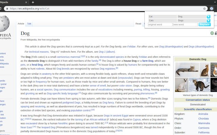Open the Near East link
This screenshot has width=217, height=135.
tap(26, 127)
